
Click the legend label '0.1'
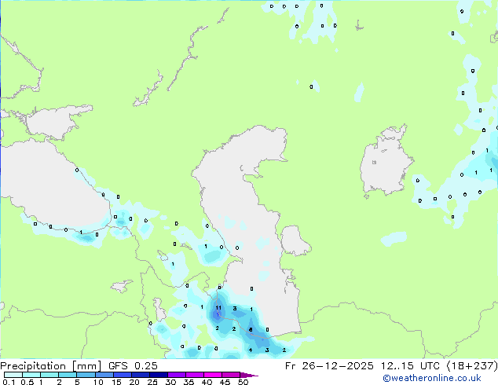pos(9,382)
